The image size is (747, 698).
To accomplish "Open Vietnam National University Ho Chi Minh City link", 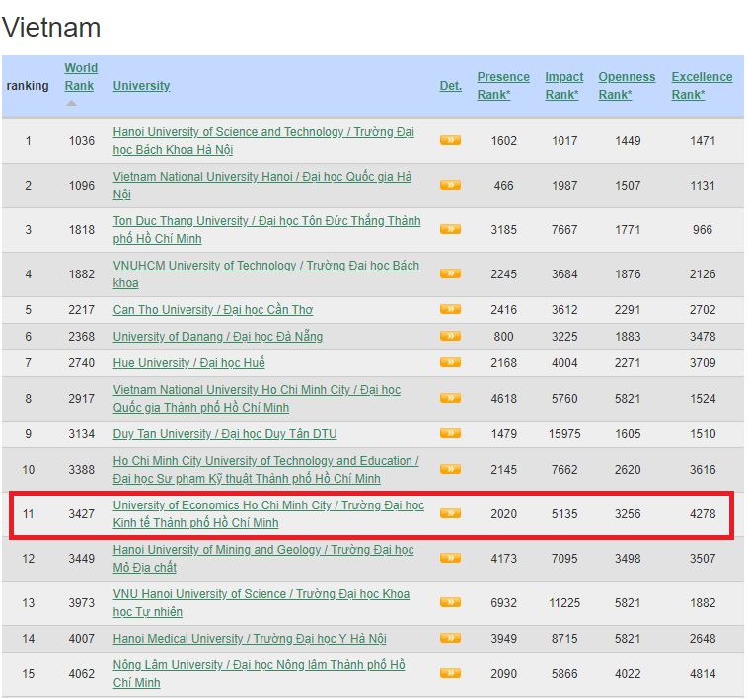I will pos(257,398).
